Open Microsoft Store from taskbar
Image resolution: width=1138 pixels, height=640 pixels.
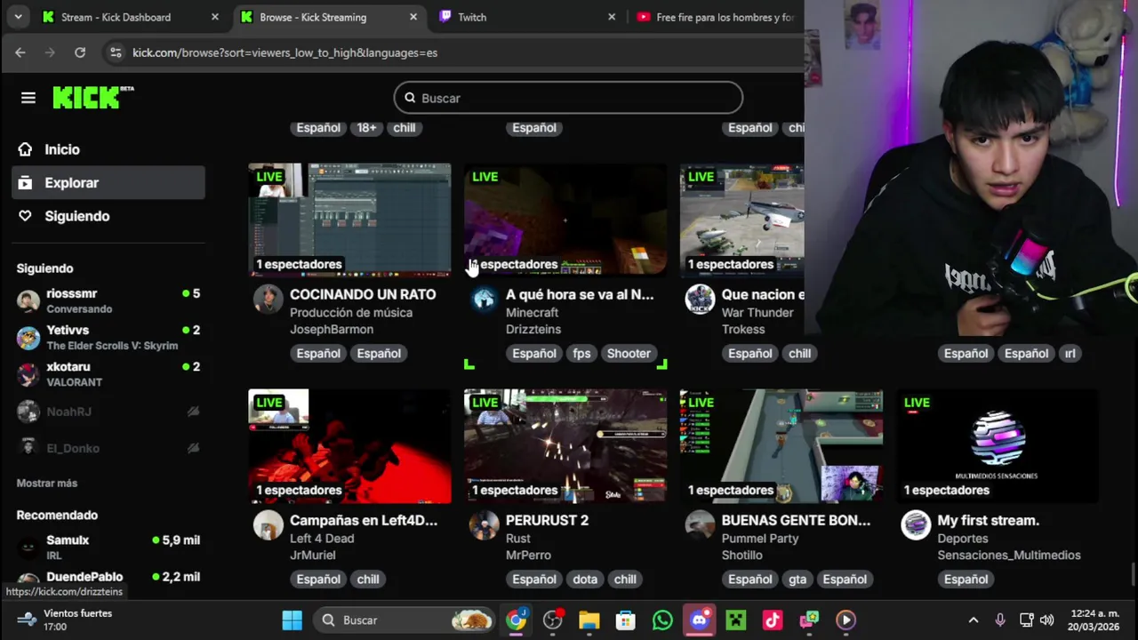click(626, 620)
